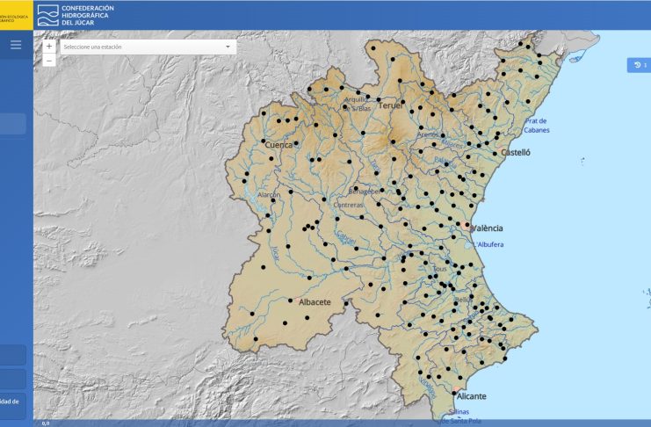This screenshot has width=651, height=427.
Task: Click the yellow ministry logo in corner
Action: [x=15, y=14]
